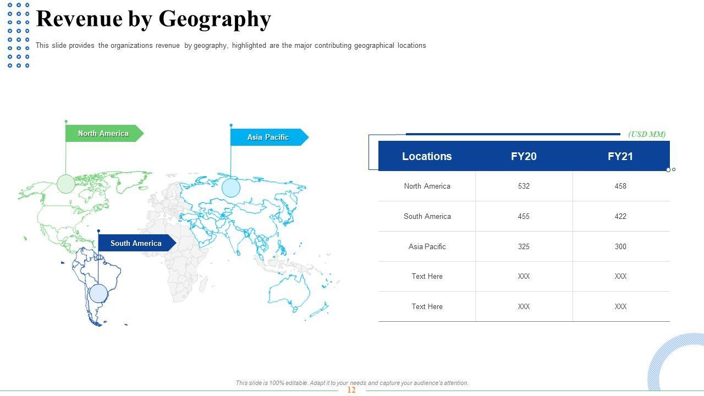The image size is (704, 396).
Task: Select the Revenue by Geography title
Action: (153, 19)
